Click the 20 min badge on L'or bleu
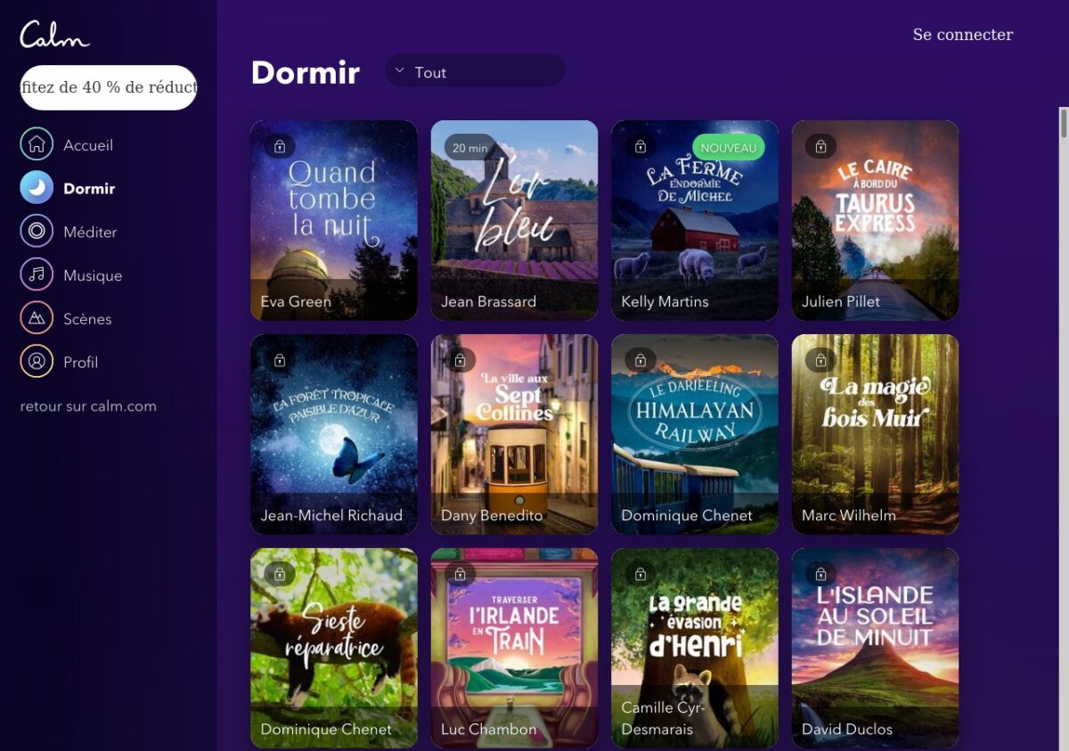1069x751 pixels. [469, 147]
